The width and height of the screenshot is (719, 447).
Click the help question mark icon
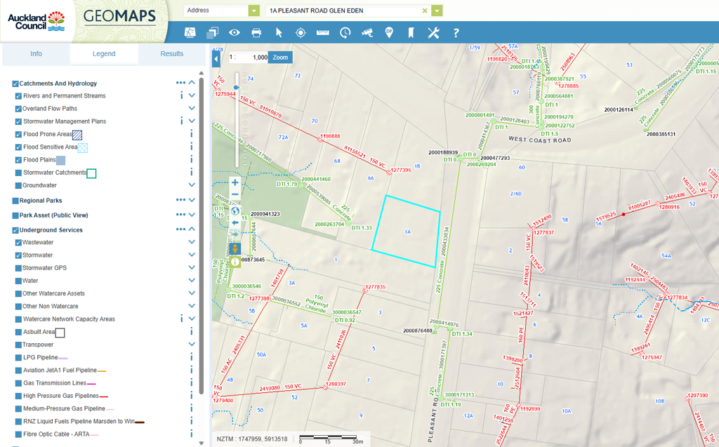pyautogui.click(x=456, y=32)
